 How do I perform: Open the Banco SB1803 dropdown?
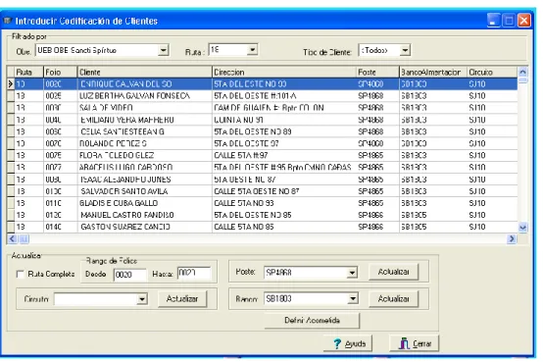pyautogui.click(x=353, y=298)
